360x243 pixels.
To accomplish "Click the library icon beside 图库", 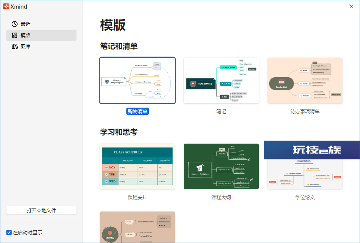I will [15, 46].
